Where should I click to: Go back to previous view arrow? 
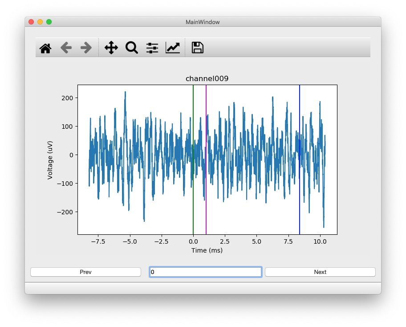(66, 48)
